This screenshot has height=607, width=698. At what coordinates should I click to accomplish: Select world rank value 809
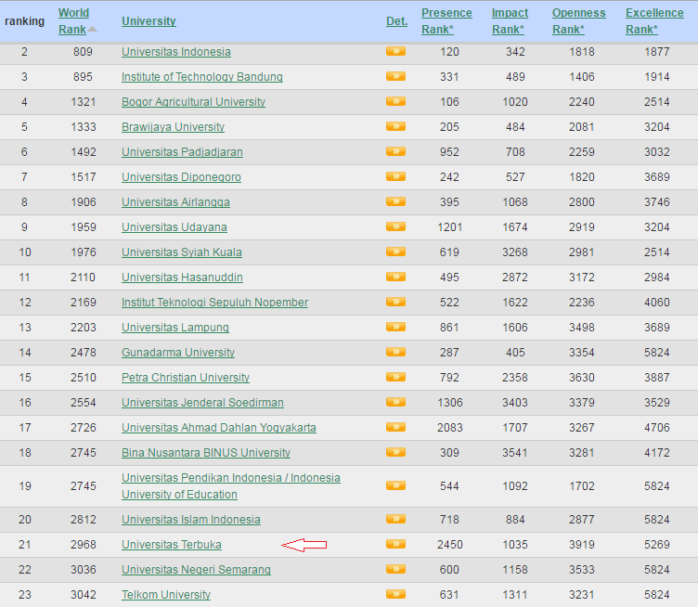tap(83, 52)
